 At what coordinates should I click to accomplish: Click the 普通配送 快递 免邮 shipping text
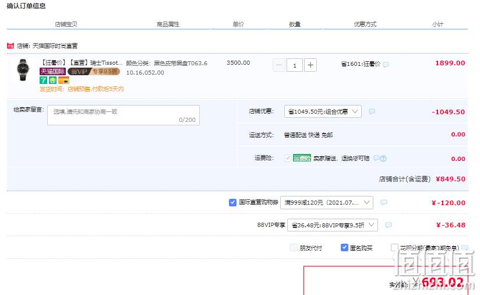(x=308, y=135)
